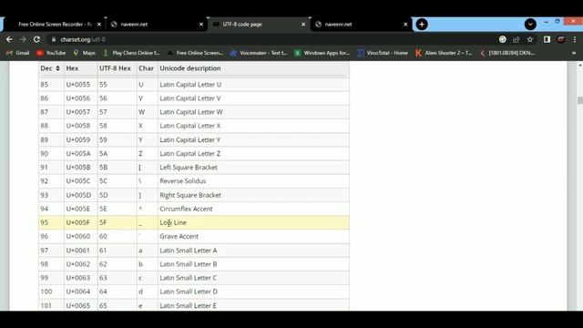Go back to the previous page
583x328 pixels.
tap(9, 39)
